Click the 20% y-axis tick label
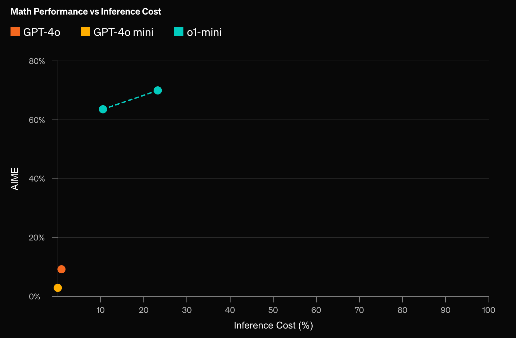The width and height of the screenshot is (516, 338). [x=37, y=238]
